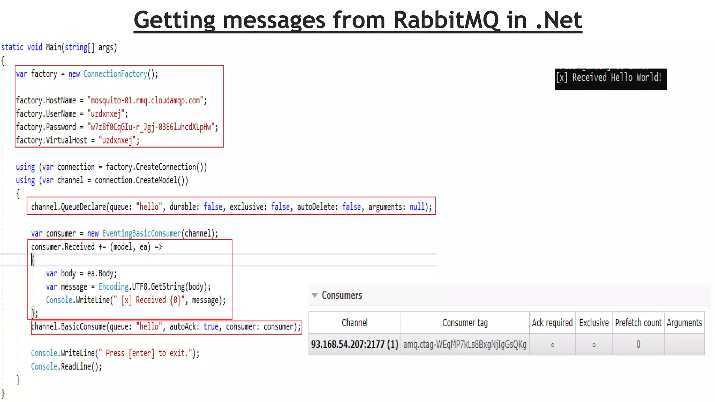Select the Prefetch count column header
715x402 pixels.
pyautogui.click(x=638, y=323)
